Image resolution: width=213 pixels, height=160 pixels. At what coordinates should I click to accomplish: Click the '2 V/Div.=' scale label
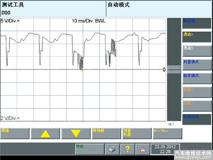pos(10,118)
